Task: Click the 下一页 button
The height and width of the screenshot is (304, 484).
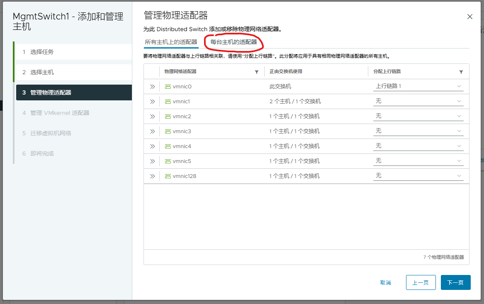Action: (456, 282)
